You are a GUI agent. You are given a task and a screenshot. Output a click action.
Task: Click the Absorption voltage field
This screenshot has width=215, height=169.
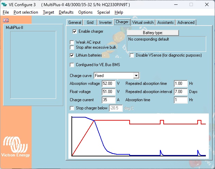pos(109,83)
